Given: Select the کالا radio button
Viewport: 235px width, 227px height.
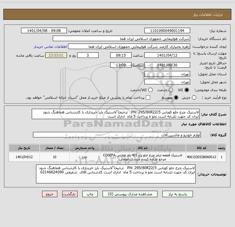Looking at the screenshot, I should click(x=187, y=90).
